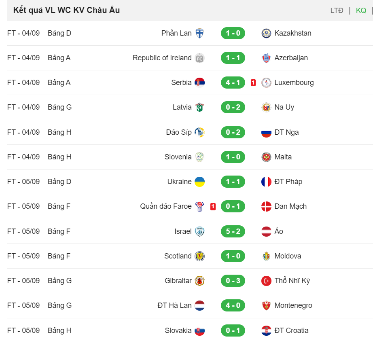Click the ĐT Pháp team name

click(x=288, y=182)
